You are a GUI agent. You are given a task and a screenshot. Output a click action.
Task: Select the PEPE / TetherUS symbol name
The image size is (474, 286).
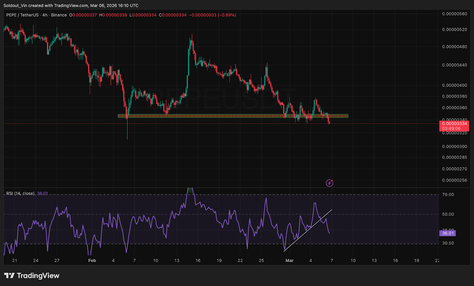(23, 15)
